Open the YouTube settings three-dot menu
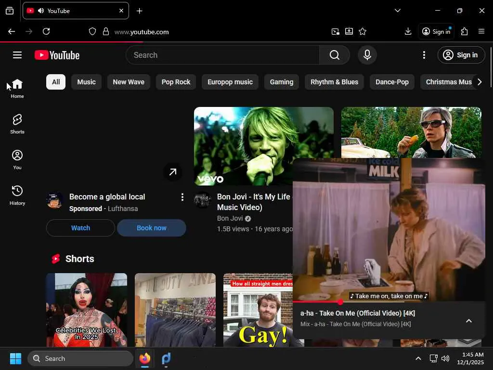 click(424, 55)
